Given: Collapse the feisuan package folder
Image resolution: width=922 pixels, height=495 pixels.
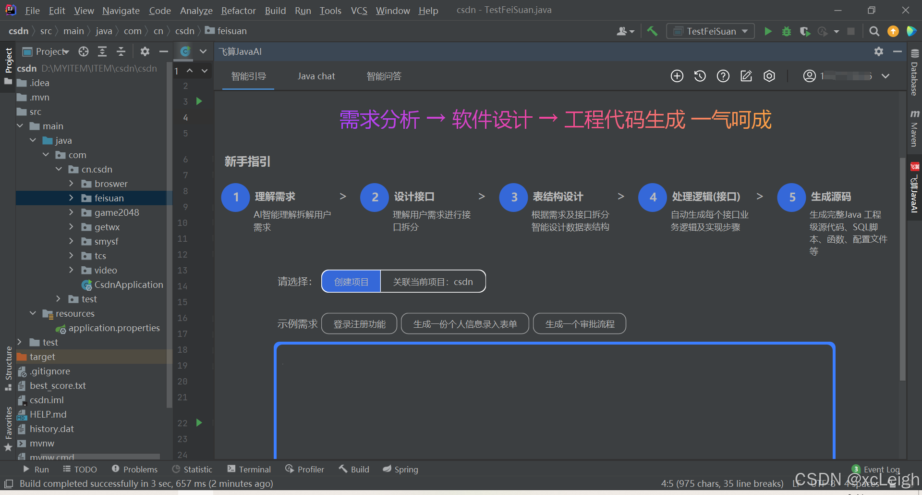Looking at the screenshot, I should point(71,198).
